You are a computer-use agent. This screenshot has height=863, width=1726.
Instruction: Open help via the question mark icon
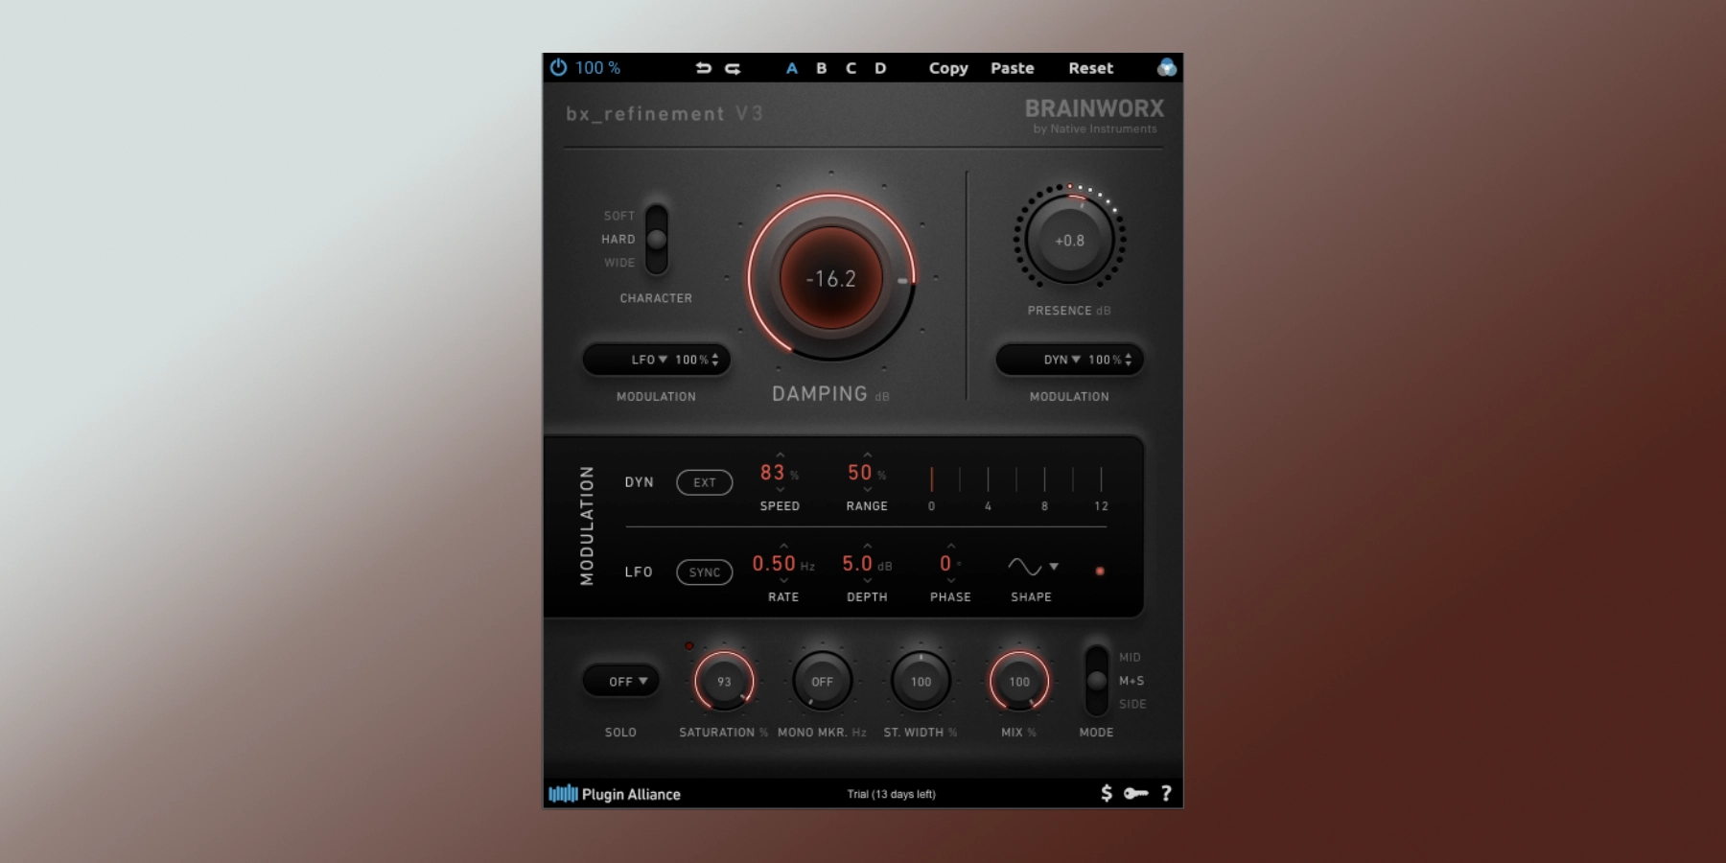click(1166, 793)
